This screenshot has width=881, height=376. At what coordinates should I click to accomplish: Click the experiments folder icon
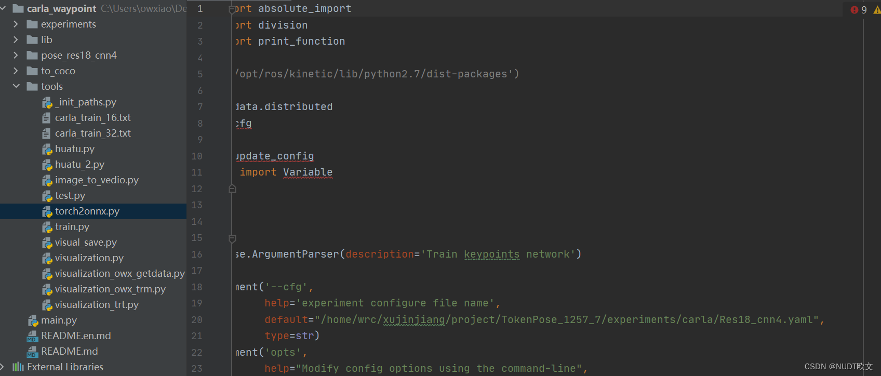pos(32,24)
